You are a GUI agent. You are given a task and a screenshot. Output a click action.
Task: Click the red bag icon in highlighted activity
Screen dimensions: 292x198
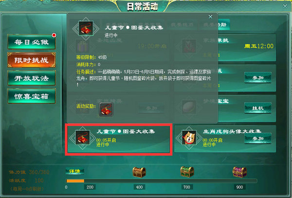pos(83,138)
